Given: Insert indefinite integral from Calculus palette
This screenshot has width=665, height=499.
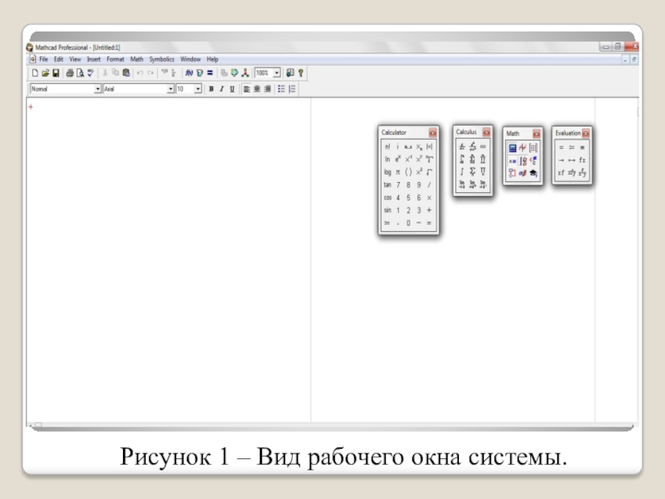Looking at the screenshot, I should [462, 171].
